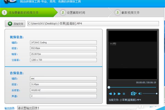Stop video playback with the stop icon
The image size is (165, 110).
click(124, 94)
